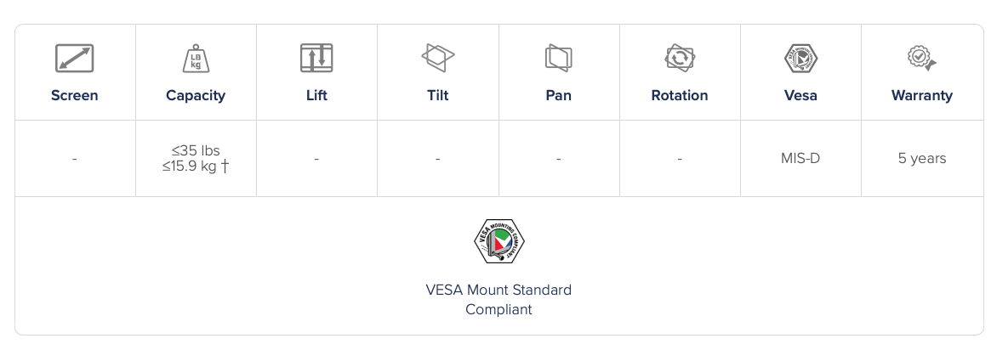Select the Warranty column label
This screenshot has height=361, width=997.
coord(921,95)
